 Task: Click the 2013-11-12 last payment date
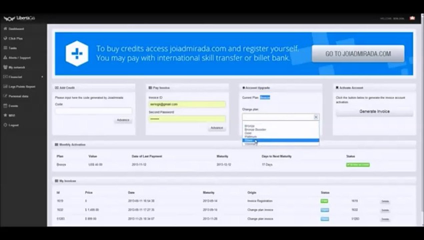(x=139, y=165)
